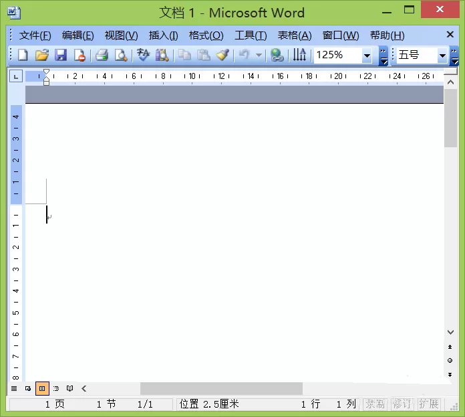Click the vertical scrollbar down arrow
The height and width of the screenshot is (417, 465).
click(x=450, y=332)
